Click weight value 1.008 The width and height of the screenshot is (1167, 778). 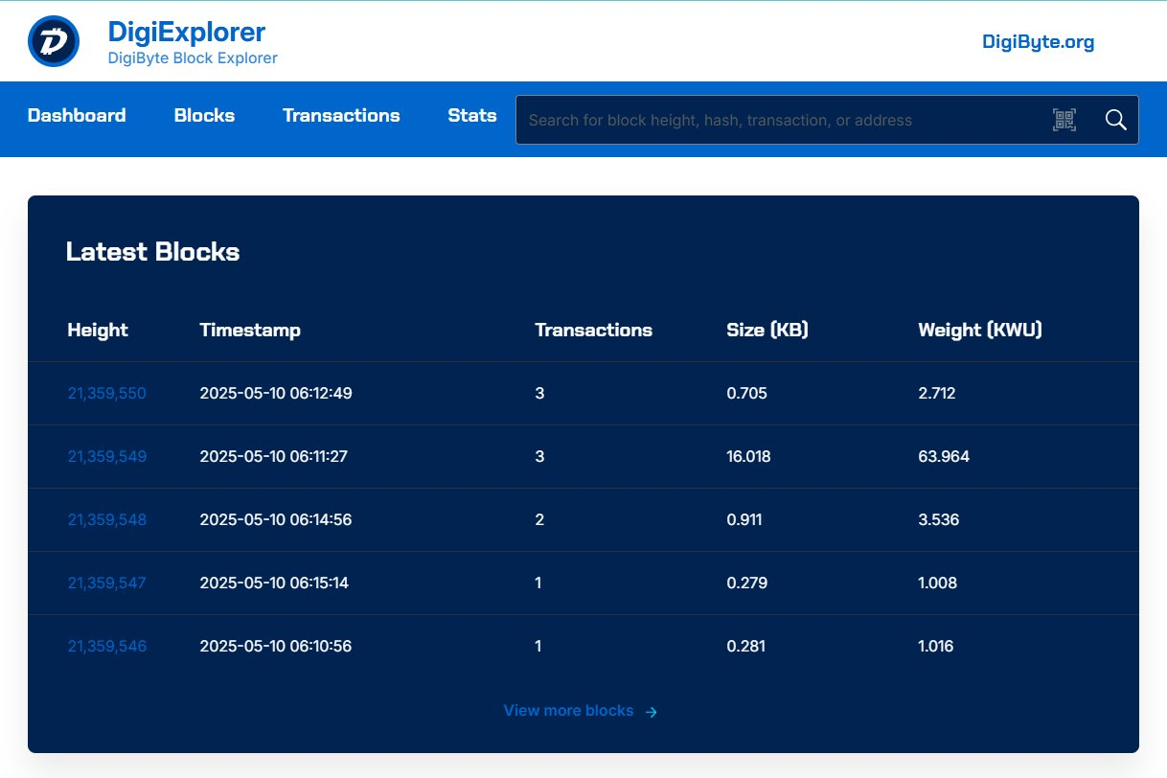[x=937, y=583]
